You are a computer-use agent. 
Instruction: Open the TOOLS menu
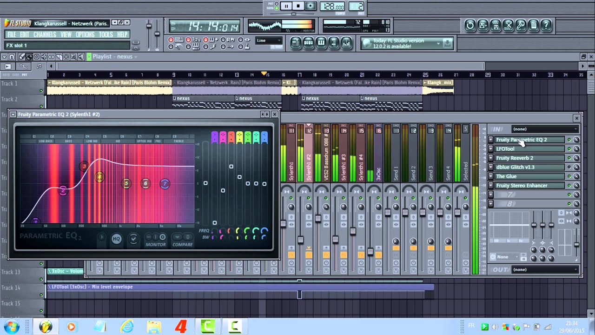click(x=106, y=35)
